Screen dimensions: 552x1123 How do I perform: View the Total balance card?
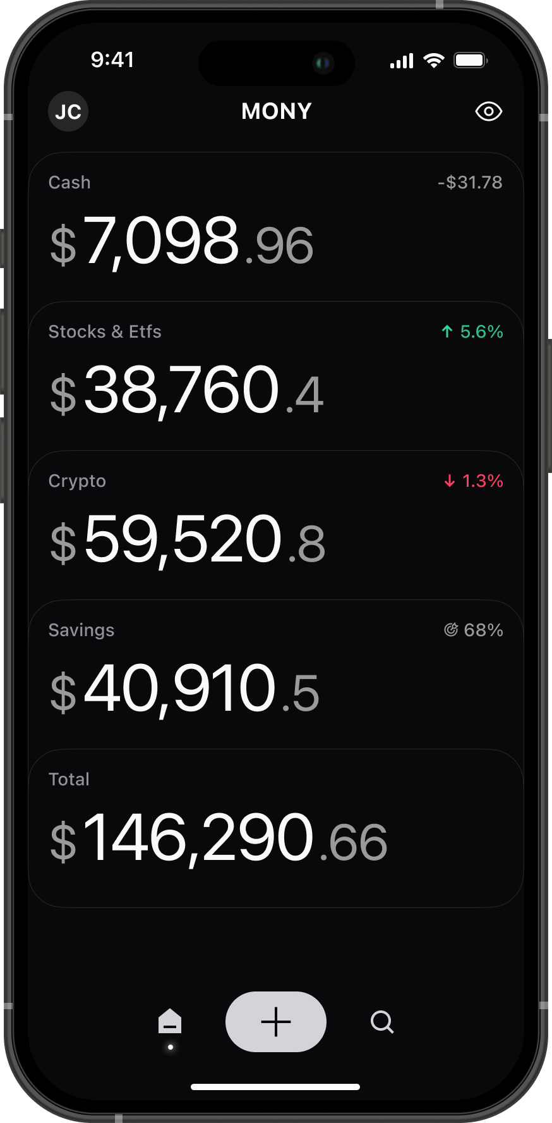pos(276,828)
